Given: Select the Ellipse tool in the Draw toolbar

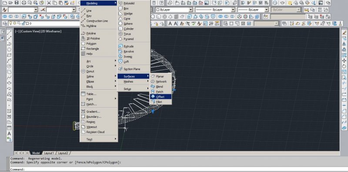Looking at the screenshot, I should 9,83.
